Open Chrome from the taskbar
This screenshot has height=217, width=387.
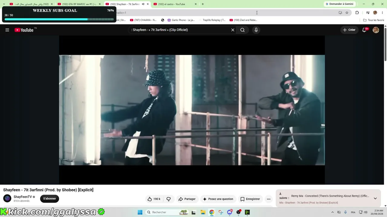212,212
